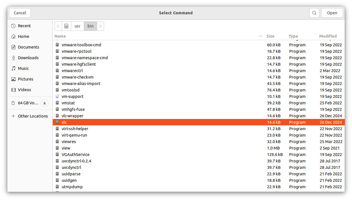
Task: Click the program icon of VGAuthService
Action: click(x=57, y=155)
